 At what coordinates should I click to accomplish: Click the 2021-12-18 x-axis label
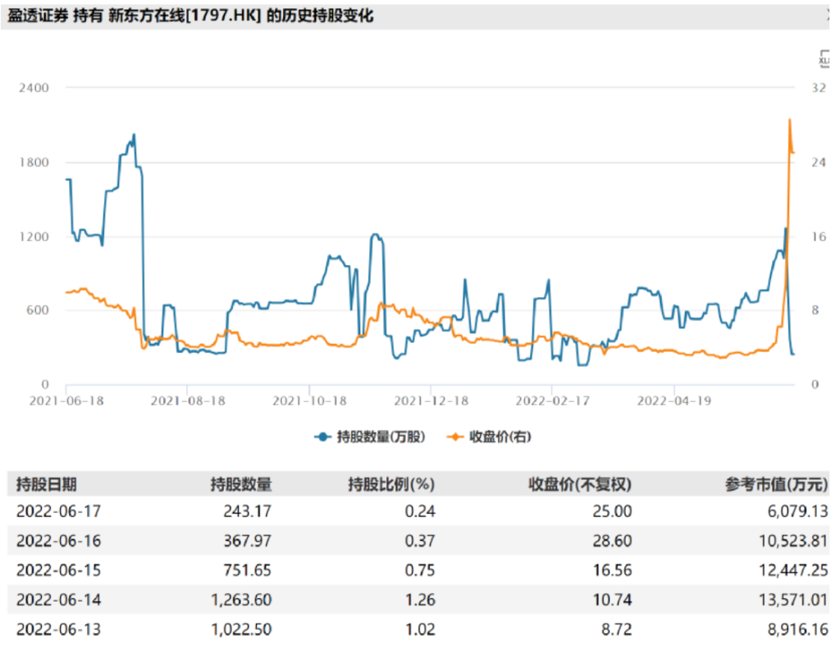tap(431, 401)
